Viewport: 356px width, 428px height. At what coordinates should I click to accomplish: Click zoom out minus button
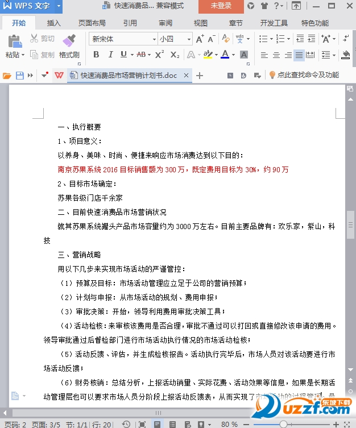[246, 425]
